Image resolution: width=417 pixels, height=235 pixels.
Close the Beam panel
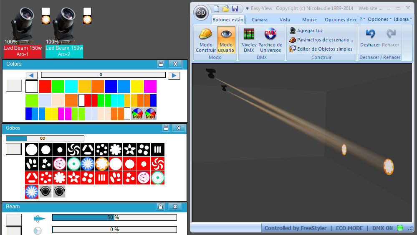175,207
